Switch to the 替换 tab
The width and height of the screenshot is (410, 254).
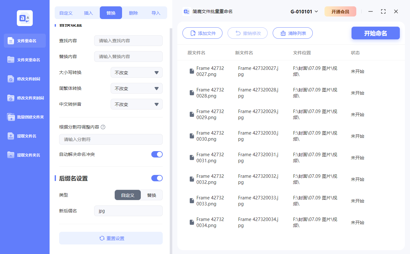tap(111, 13)
